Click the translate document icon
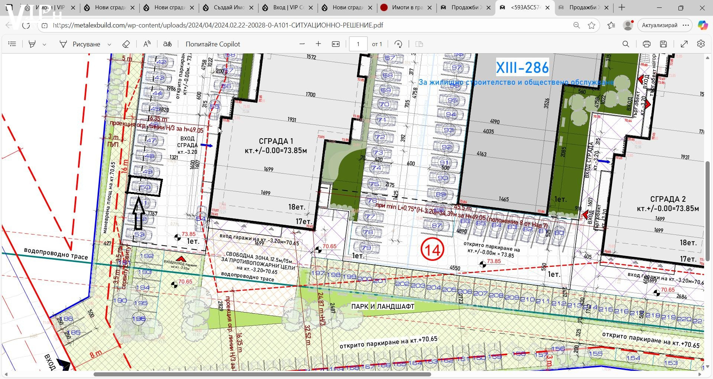Viewport: 713px width, 379px height. pos(167,44)
